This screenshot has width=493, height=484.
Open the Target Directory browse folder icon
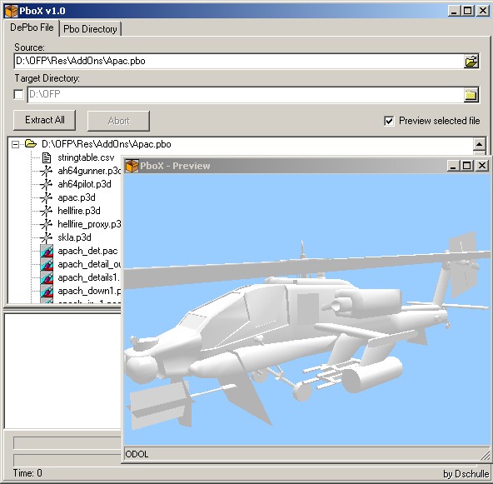(x=471, y=95)
